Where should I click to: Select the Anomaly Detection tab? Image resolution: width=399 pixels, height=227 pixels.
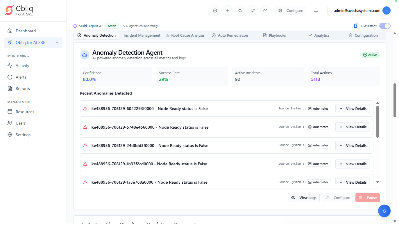[x=96, y=35]
